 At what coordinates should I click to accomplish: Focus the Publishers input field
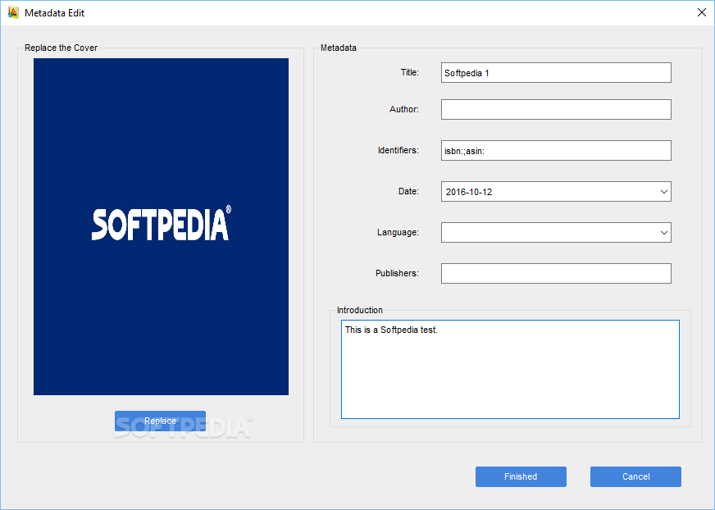click(556, 273)
